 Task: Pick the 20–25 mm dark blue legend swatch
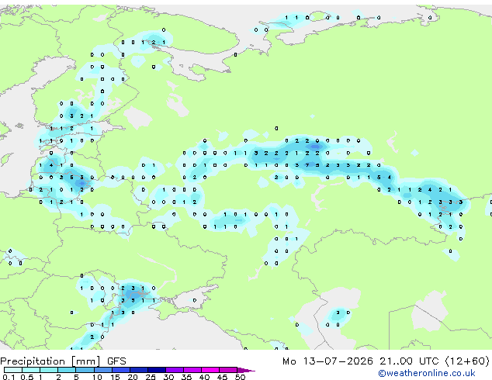(139, 370)
